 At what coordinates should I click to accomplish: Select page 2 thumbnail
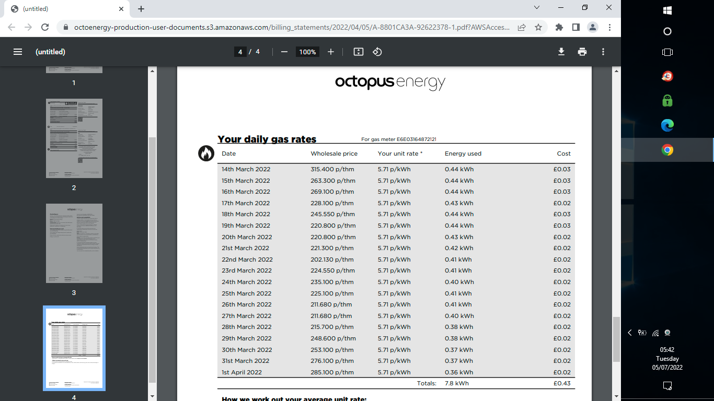(x=74, y=138)
